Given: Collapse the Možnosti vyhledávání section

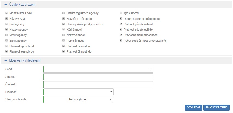Looking at the screenshot, I should [x=6, y=60].
